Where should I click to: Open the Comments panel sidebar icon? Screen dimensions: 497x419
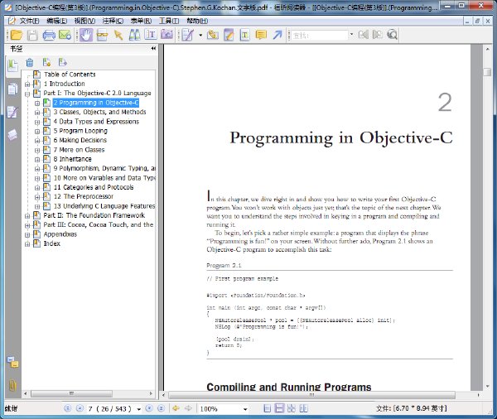click(x=12, y=112)
